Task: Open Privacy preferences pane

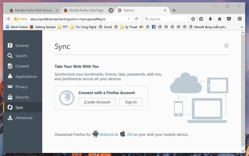Action: (x=23, y=87)
